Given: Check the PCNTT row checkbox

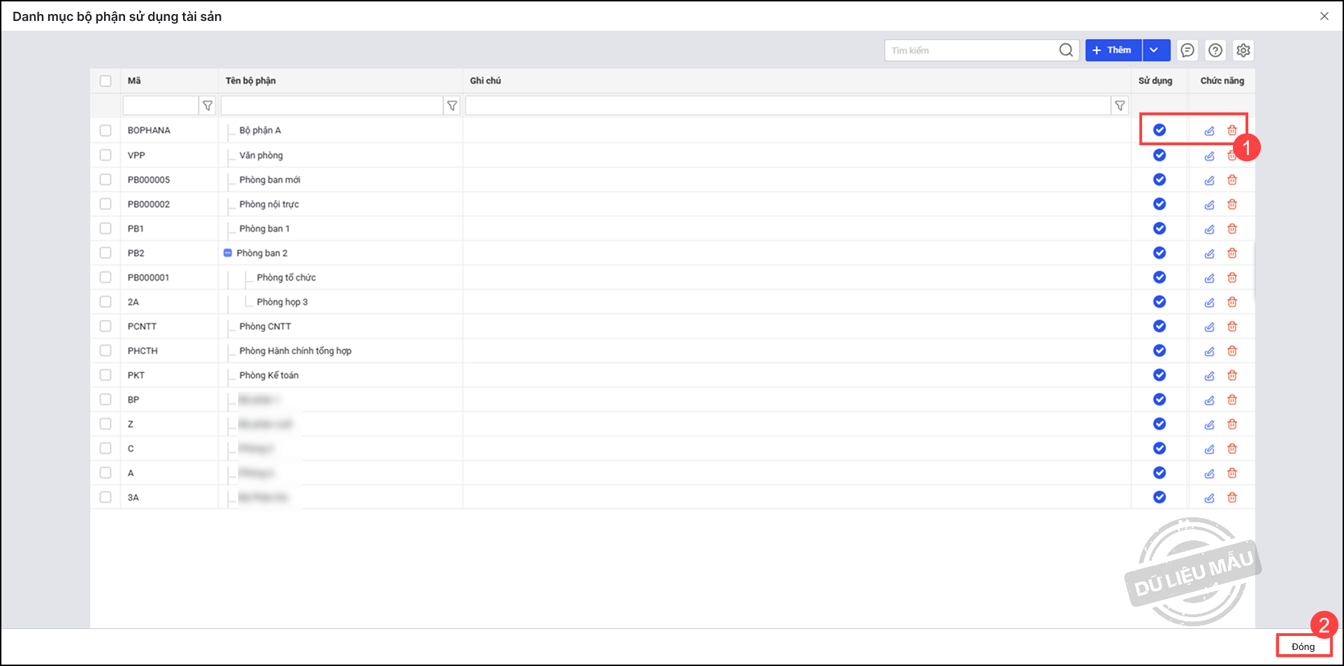Looking at the screenshot, I should coord(105,326).
